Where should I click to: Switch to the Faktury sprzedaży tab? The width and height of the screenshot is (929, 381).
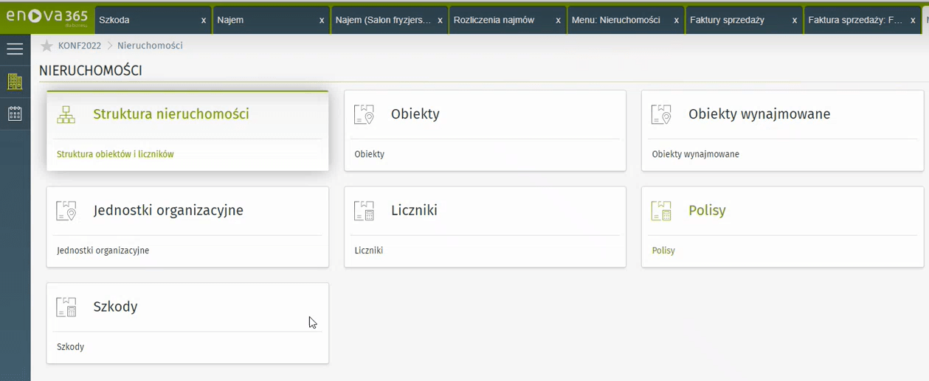click(x=727, y=20)
